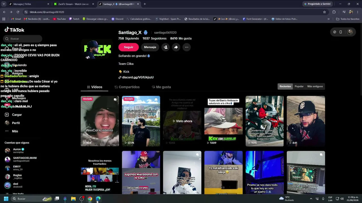
Task: Click the Chrome icon in the taskbar
Action: click(90, 199)
